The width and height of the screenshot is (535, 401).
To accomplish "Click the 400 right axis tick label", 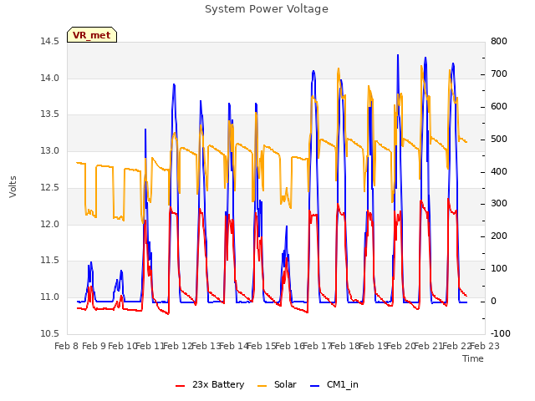I will pyautogui.click(x=499, y=171).
